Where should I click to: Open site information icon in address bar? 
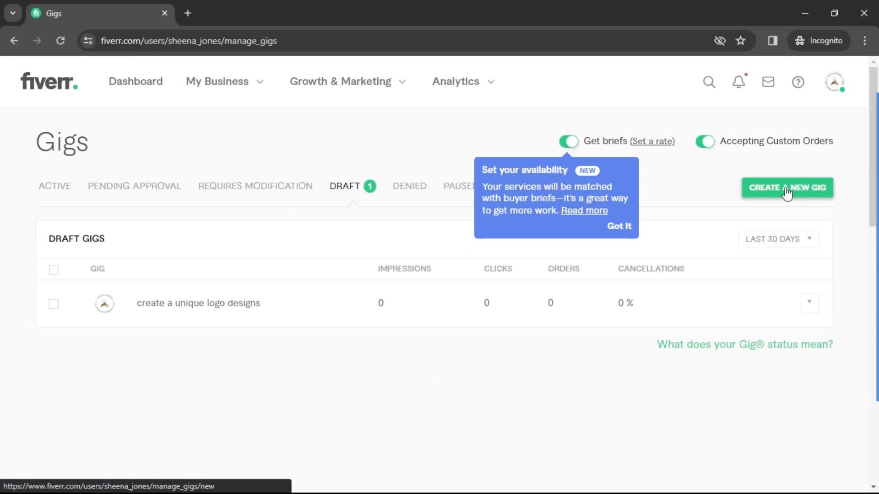tap(88, 41)
